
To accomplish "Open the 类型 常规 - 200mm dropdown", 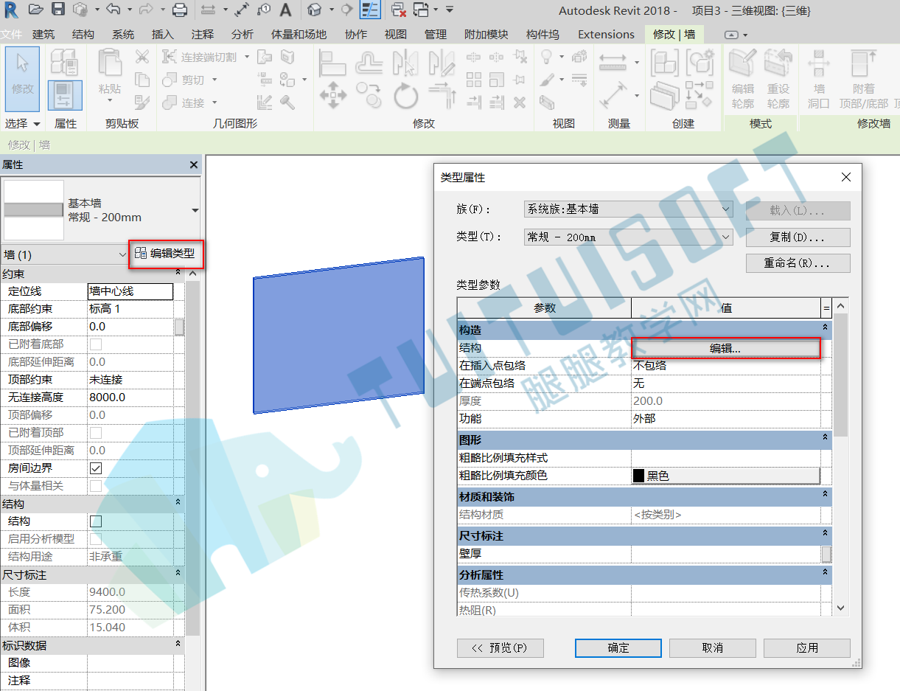I will point(628,237).
